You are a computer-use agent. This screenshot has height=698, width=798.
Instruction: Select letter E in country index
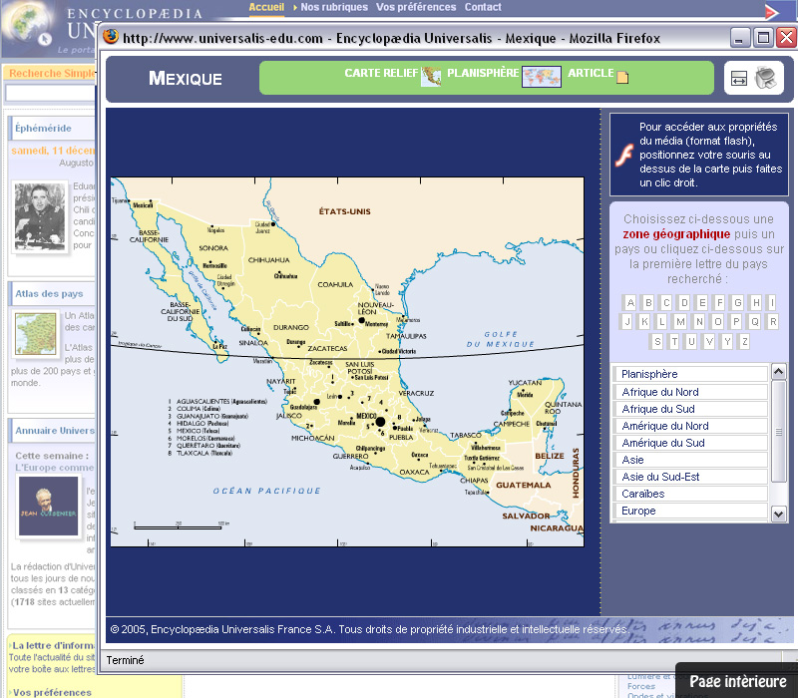coord(702,303)
